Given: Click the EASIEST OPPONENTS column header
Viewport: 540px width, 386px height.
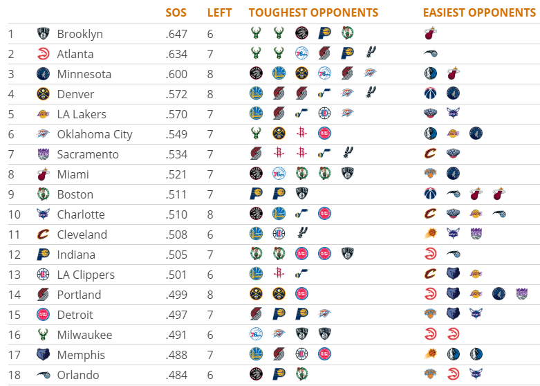Looking at the screenshot, I should click(479, 12).
